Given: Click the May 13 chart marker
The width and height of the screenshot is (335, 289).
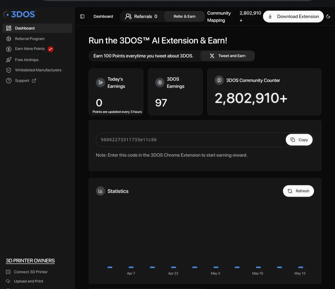Looking at the screenshot, I should [301, 267].
